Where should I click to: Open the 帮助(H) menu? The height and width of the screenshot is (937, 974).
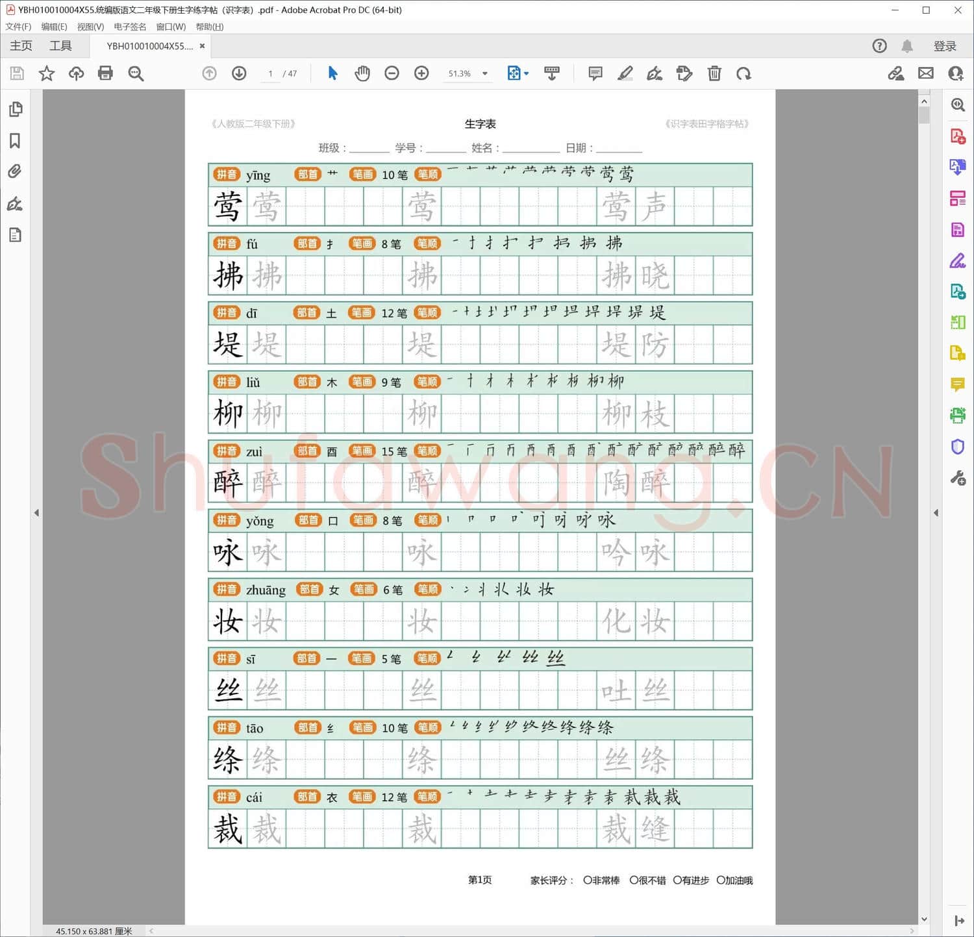(210, 27)
